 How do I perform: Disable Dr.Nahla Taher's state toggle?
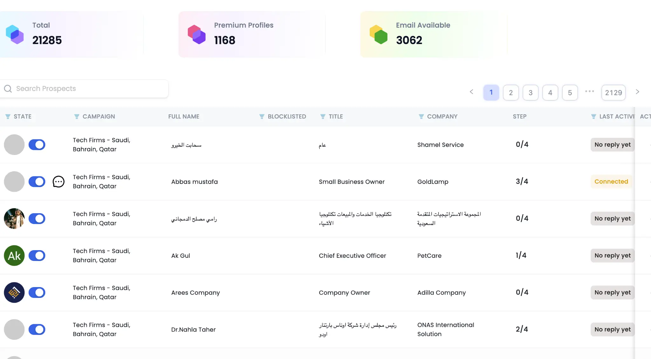click(37, 329)
